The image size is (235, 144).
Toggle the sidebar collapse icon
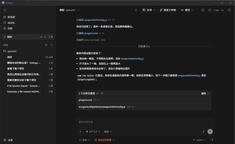pos(5,10)
